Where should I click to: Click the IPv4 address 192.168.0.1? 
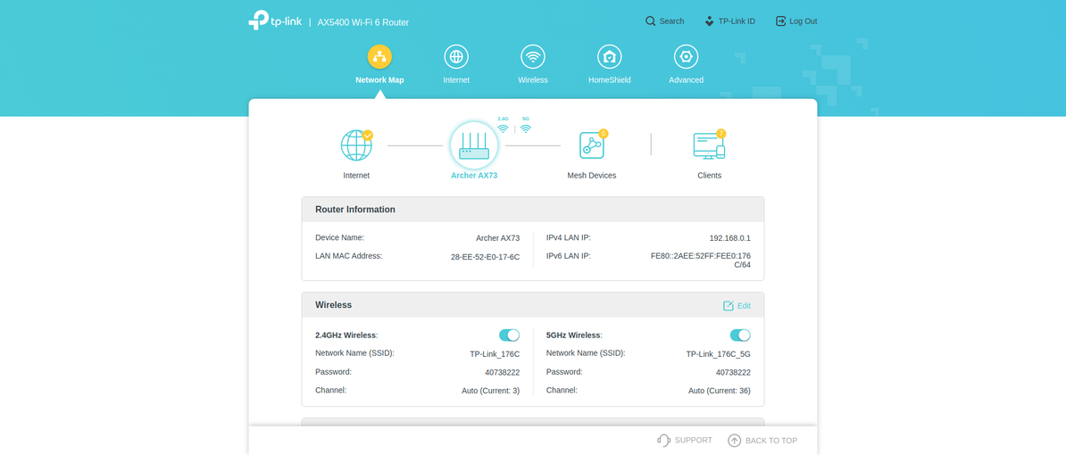(730, 238)
